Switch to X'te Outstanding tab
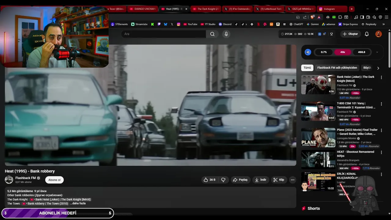Image resolution: width=391 pixels, height=220 pixels. pyautogui.click(x=238, y=9)
